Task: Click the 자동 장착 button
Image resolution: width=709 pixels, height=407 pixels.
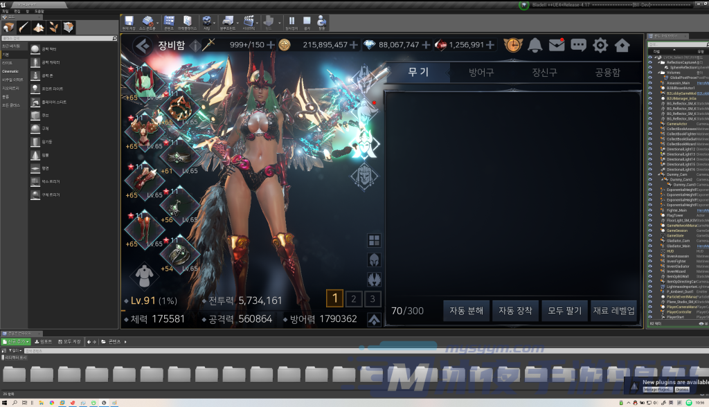Action: [x=513, y=311]
